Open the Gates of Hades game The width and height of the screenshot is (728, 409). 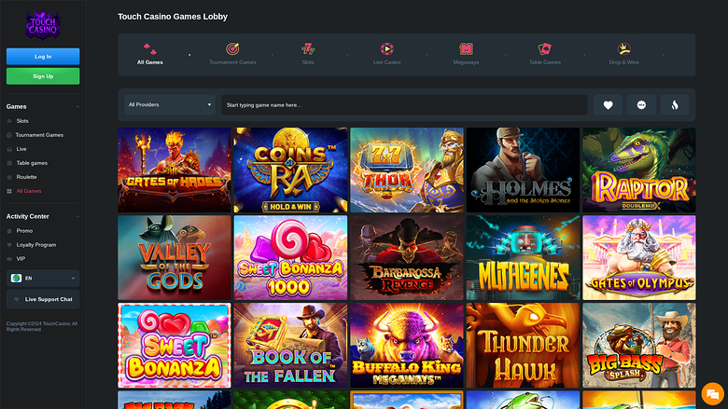point(175,170)
